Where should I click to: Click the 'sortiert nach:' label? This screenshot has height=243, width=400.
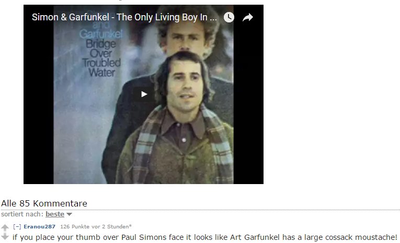point(22,214)
